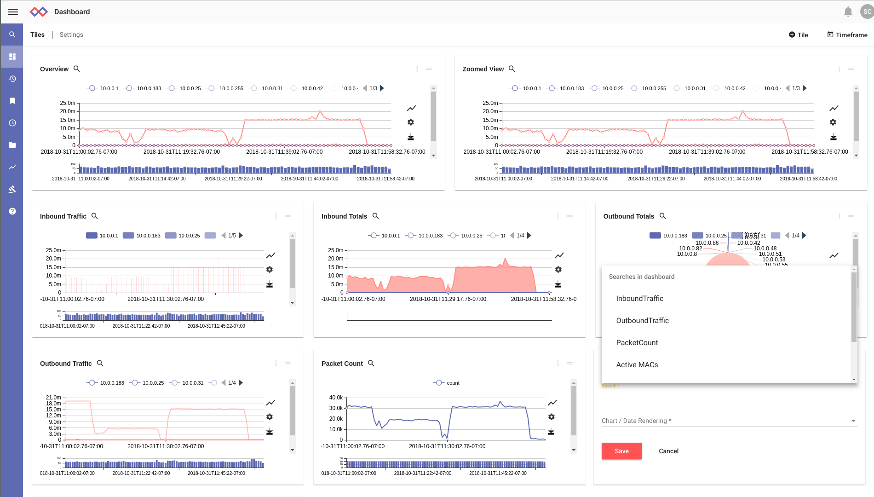Viewport: 874px width, 497px height.
Task: Select InboundTraffic from searches list
Action: 726,299
